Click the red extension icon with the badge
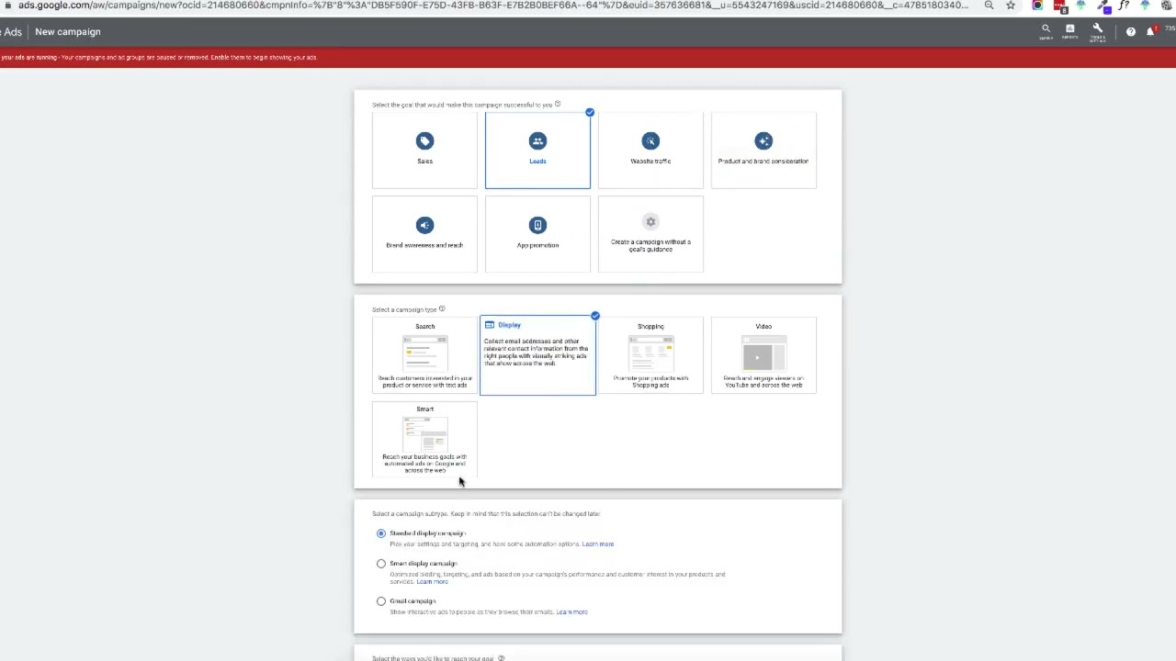The height and width of the screenshot is (661, 1176). coord(1059,6)
